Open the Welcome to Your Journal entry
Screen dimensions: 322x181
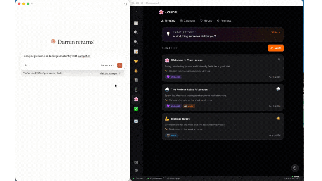[222, 68]
